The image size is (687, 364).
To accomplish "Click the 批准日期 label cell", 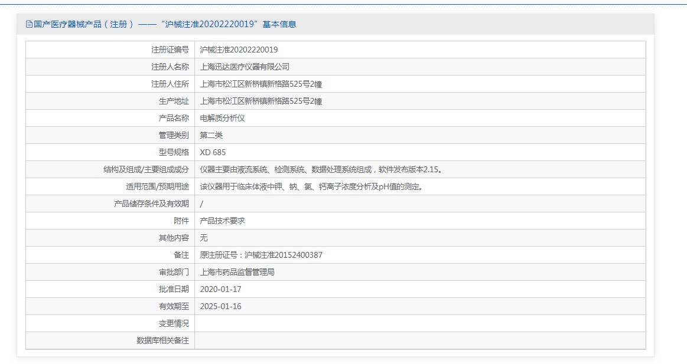I will click(x=110, y=289).
